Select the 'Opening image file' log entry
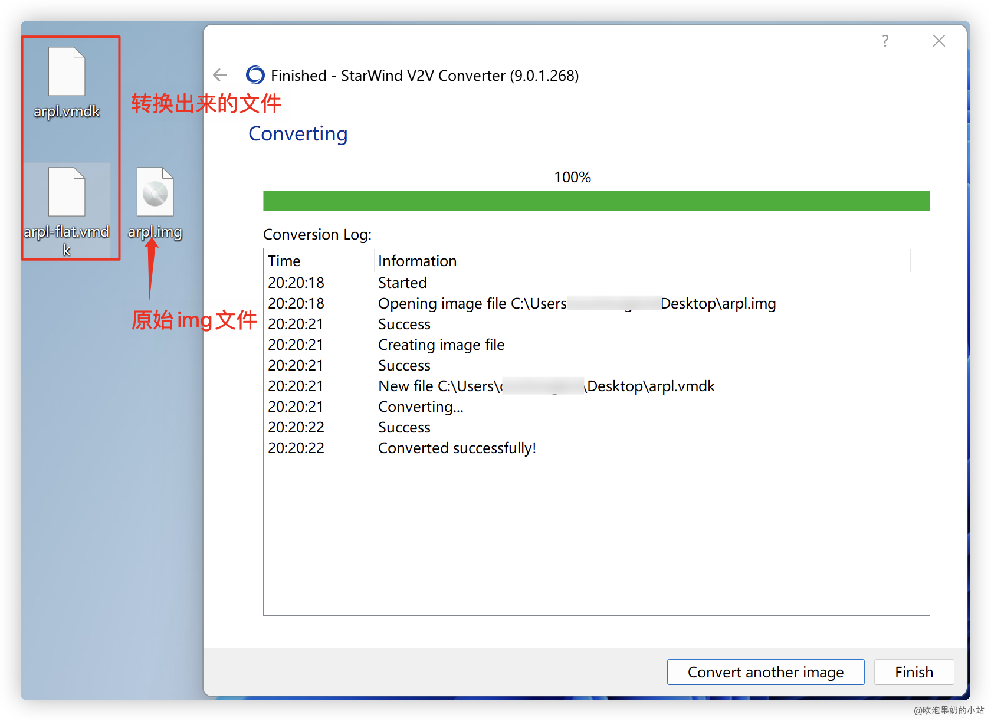The width and height of the screenshot is (991, 721). (596, 303)
